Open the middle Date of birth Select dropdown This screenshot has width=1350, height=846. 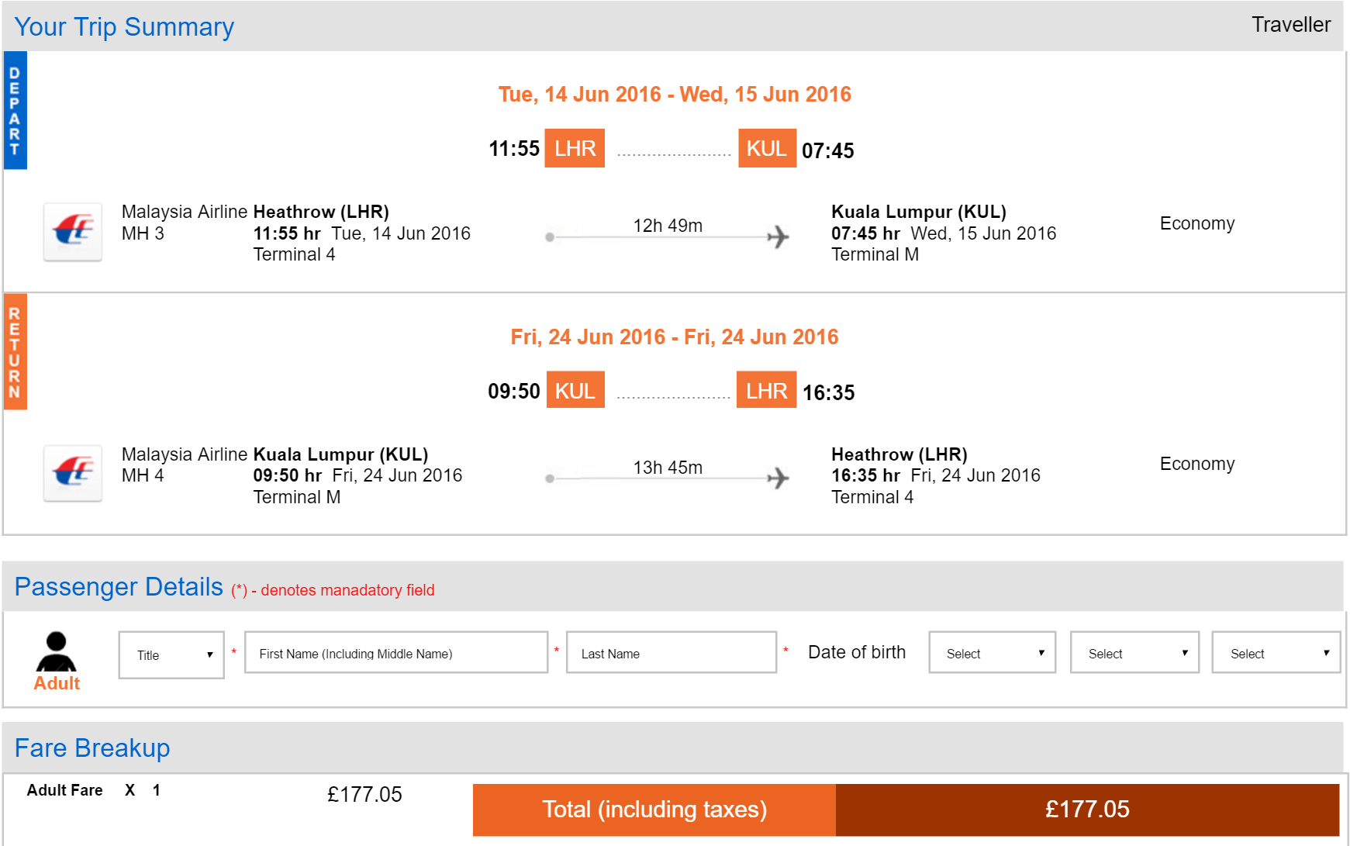(1134, 652)
